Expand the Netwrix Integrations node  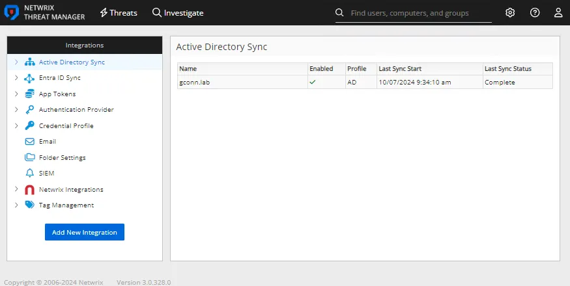[x=16, y=189]
